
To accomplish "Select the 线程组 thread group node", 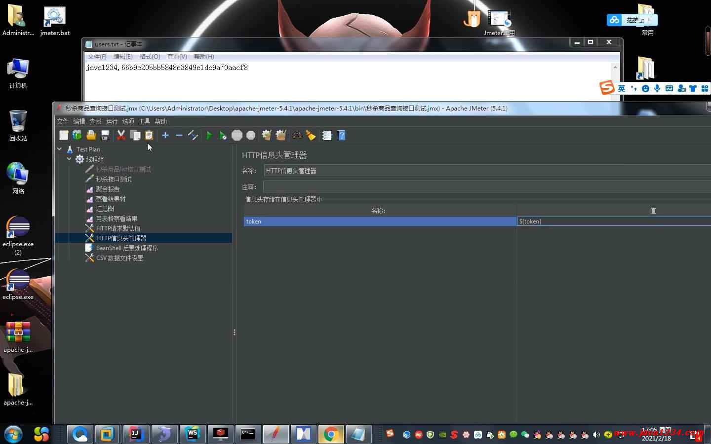I will (x=95, y=159).
